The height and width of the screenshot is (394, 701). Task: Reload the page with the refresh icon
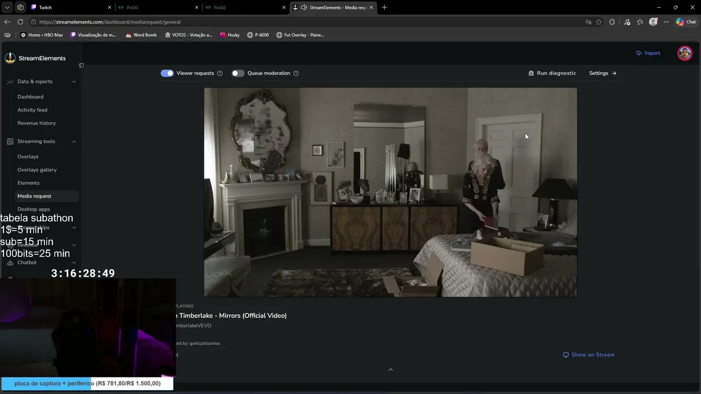20,22
